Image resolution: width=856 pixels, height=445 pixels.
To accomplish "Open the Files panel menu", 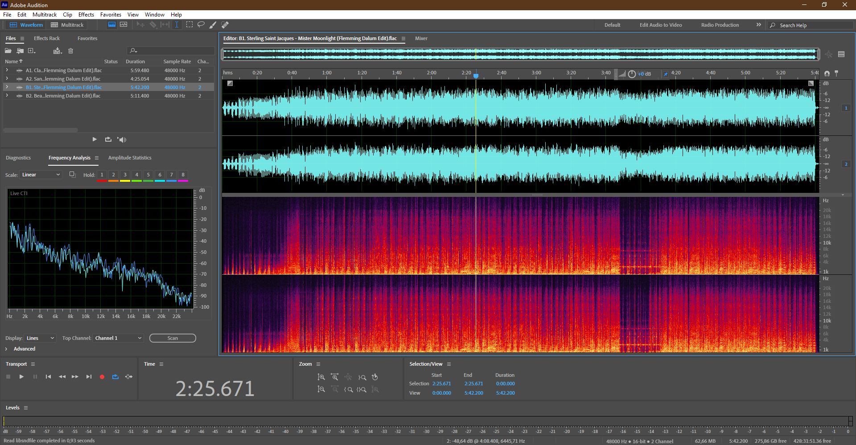I will 22,39.
